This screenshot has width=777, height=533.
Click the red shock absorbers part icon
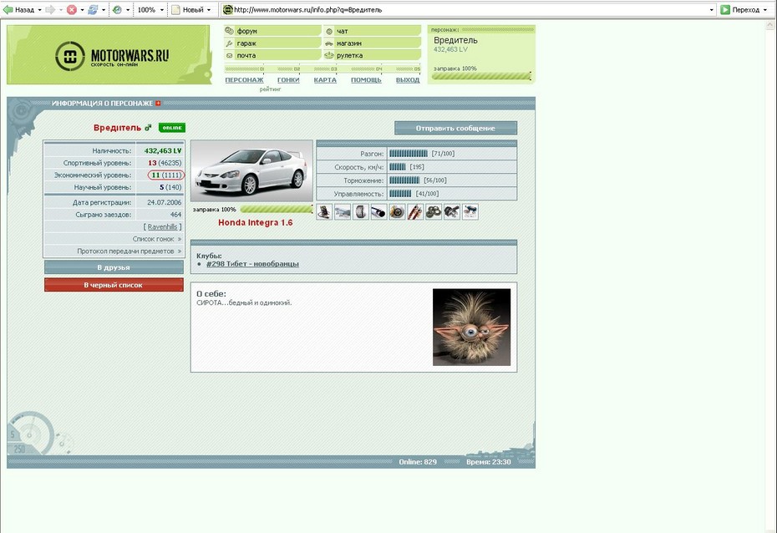pyautogui.click(x=415, y=212)
